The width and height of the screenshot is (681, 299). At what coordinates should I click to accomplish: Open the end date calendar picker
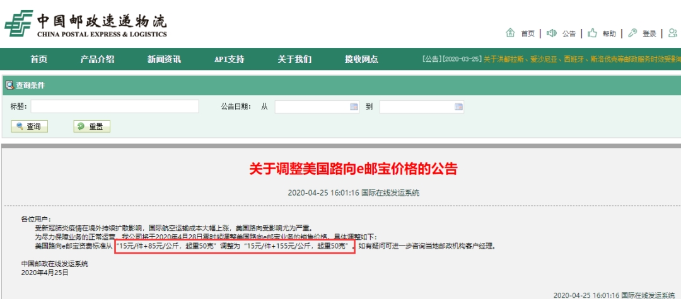pos(458,107)
